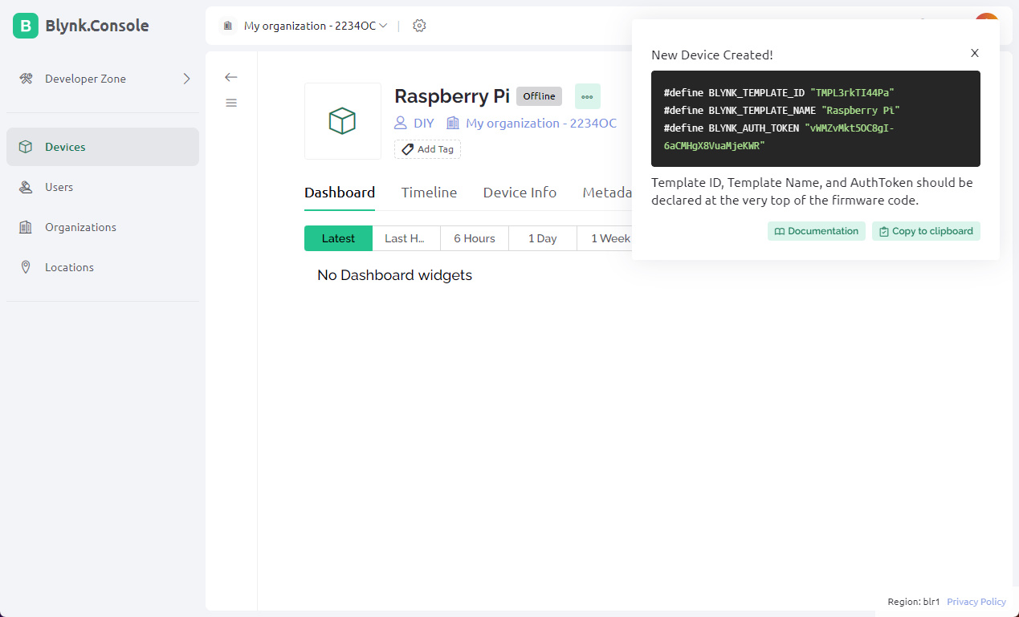Click the Devices cube icon
Image resolution: width=1019 pixels, height=617 pixels.
coord(26,147)
